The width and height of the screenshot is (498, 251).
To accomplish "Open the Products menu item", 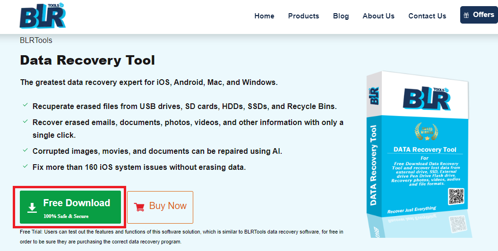I will coord(304,16).
